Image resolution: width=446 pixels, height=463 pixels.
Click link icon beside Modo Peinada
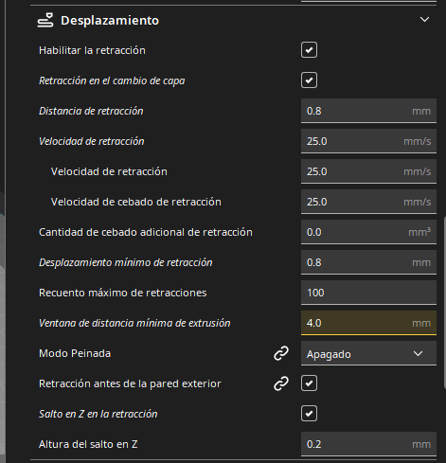point(281,353)
